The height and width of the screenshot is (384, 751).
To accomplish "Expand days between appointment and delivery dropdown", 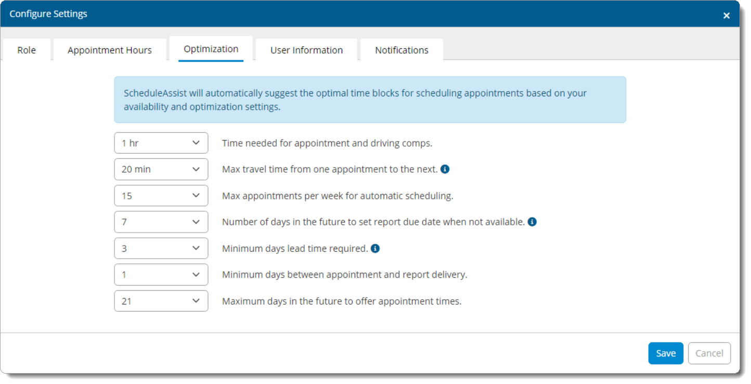I will click(161, 274).
